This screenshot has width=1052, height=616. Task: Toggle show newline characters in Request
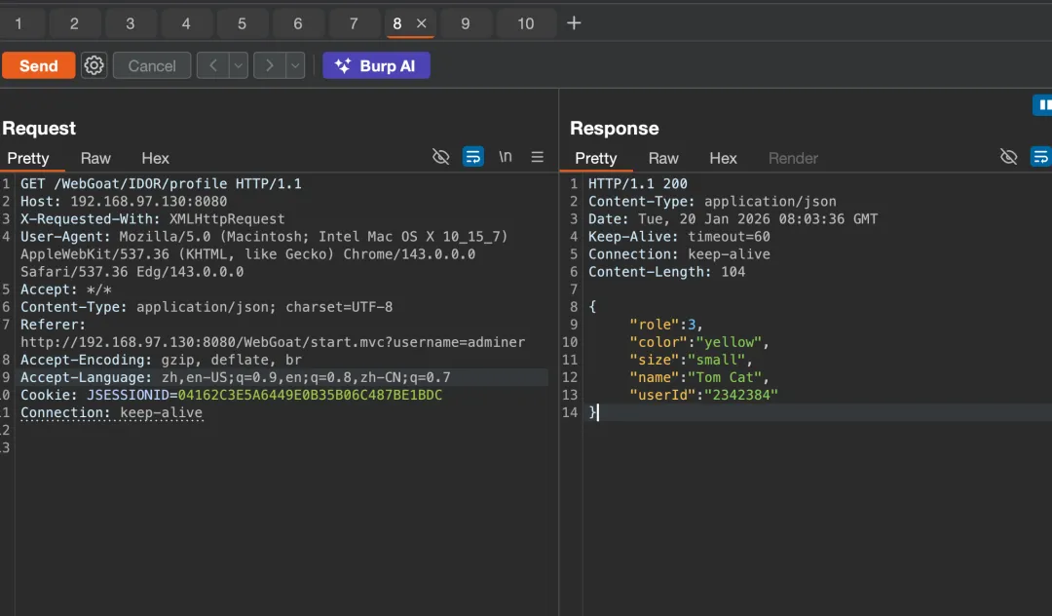[506, 157]
